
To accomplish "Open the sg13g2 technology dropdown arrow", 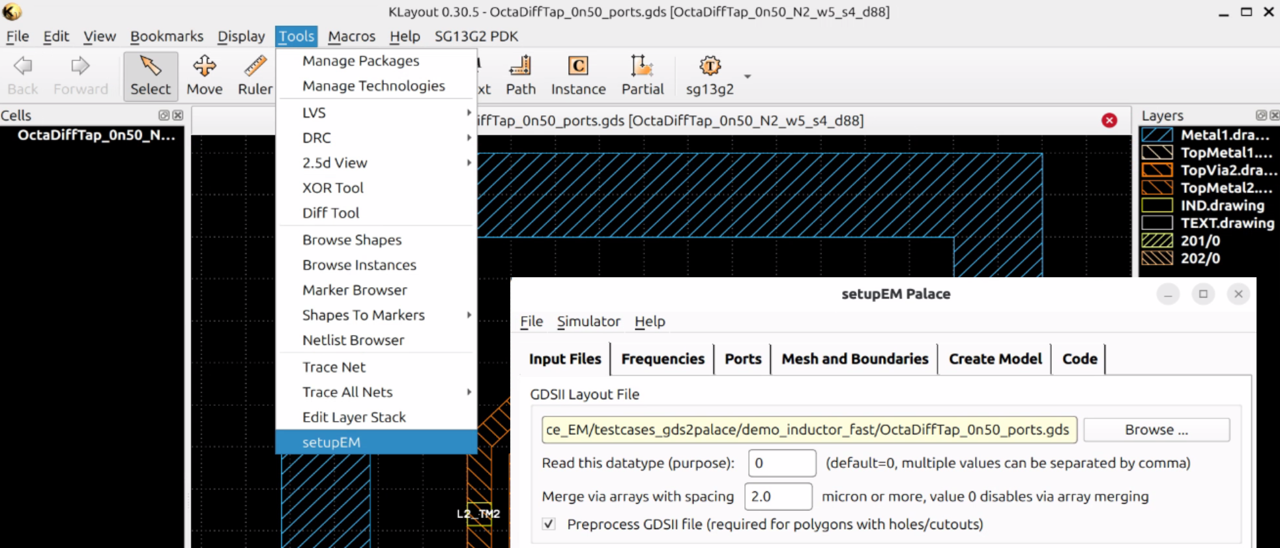I will 748,76.
